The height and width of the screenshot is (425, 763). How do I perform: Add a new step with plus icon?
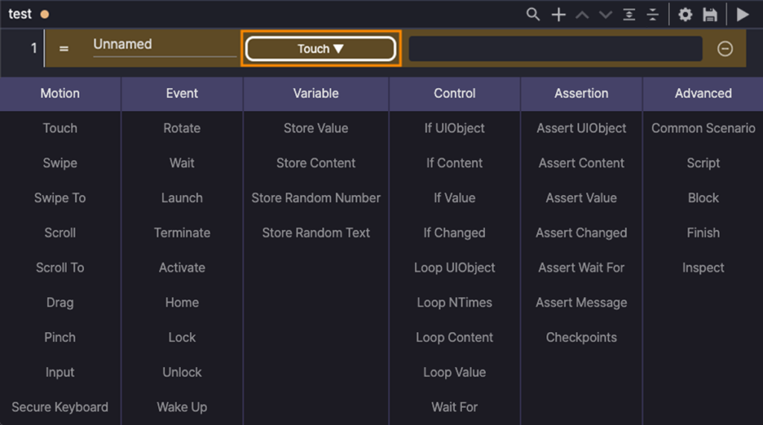(558, 14)
